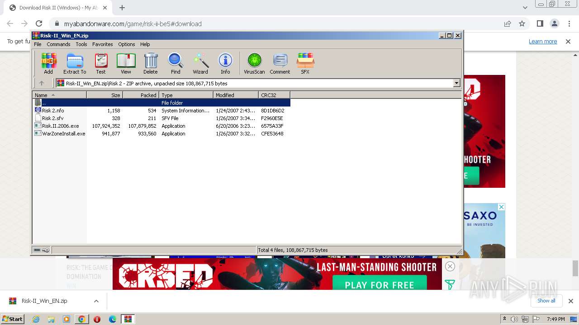This screenshot has width=579, height=325.
Task: Click the browser address bar URL
Action: 133,23
